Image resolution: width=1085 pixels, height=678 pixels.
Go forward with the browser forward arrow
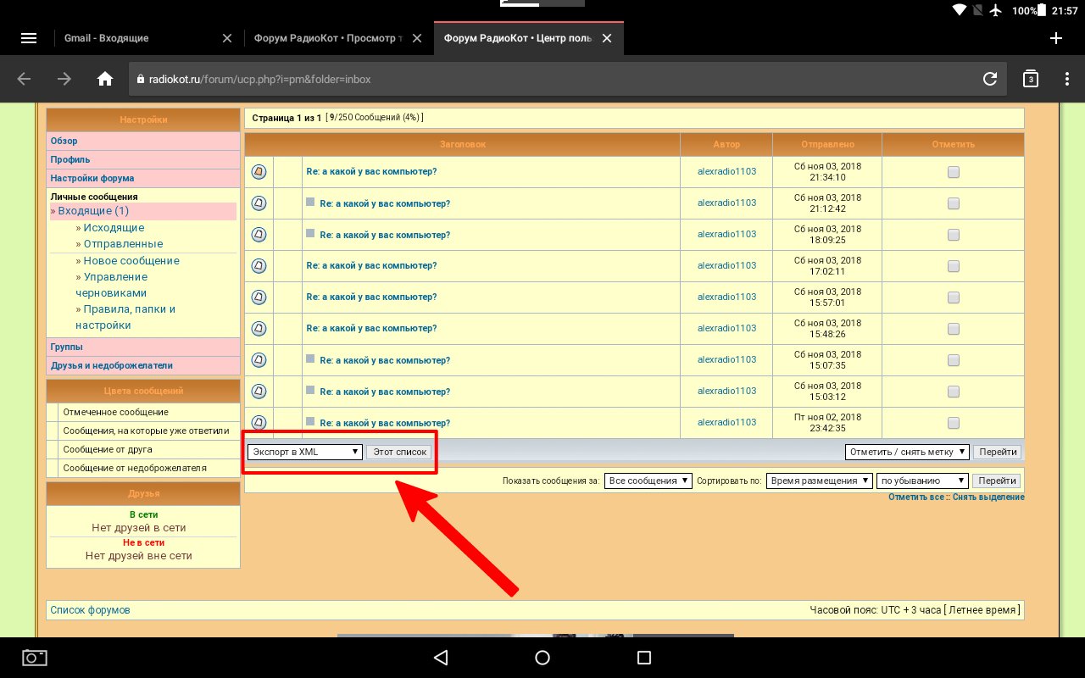click(x=64, y=79)
